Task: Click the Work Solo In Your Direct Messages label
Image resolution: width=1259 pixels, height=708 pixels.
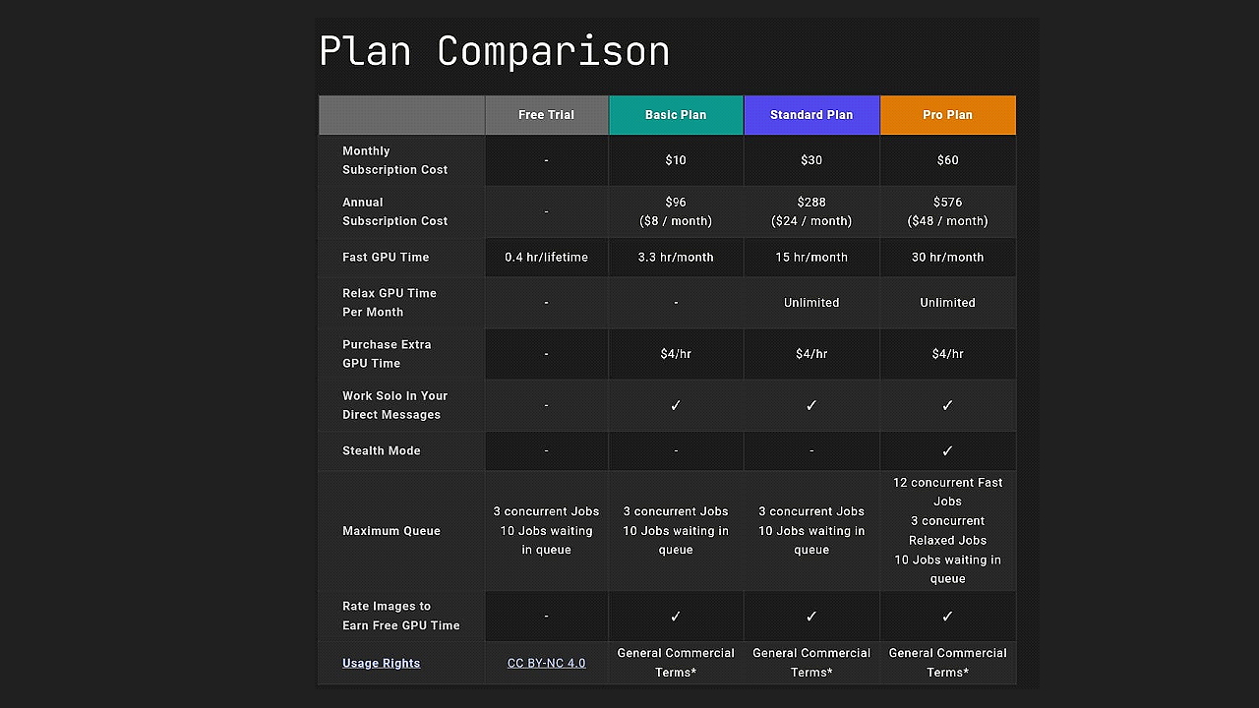Action: 394,405
